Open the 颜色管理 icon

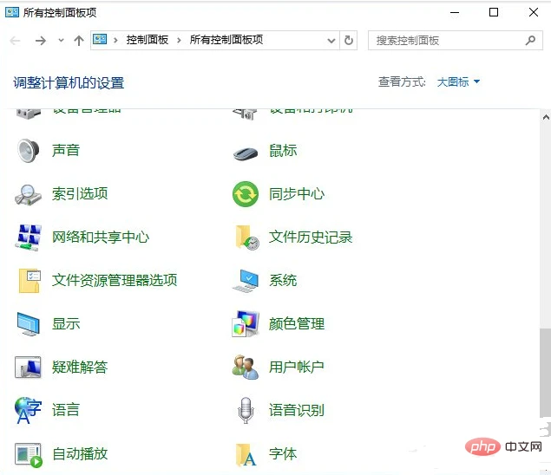(246, 323)
